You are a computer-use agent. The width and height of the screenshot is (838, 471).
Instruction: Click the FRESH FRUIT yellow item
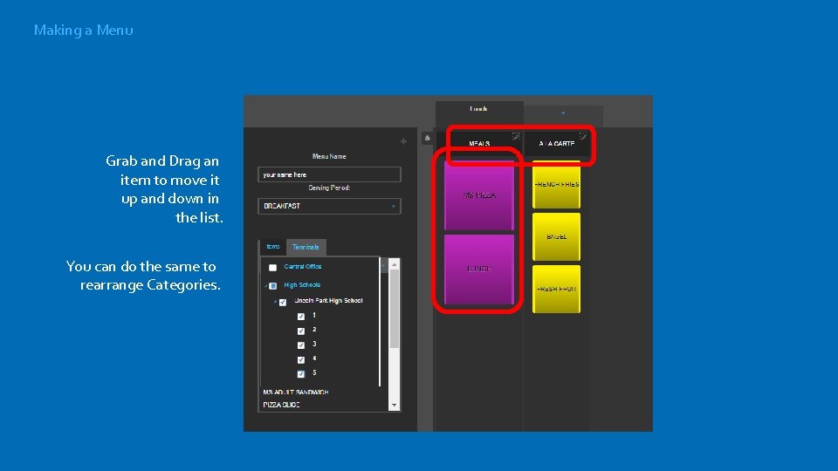click(x=556, y=289)
